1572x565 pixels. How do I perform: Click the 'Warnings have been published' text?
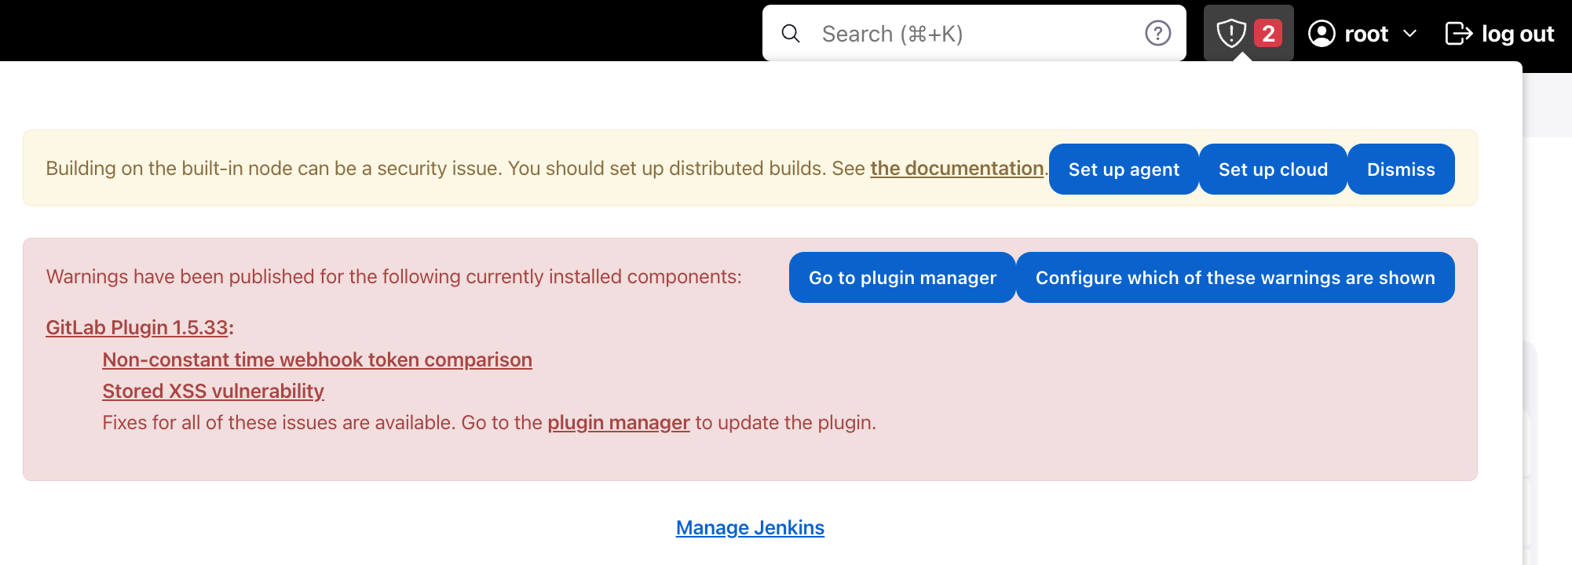393,276
